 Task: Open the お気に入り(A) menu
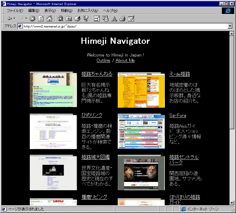click(x=88, y=11)
